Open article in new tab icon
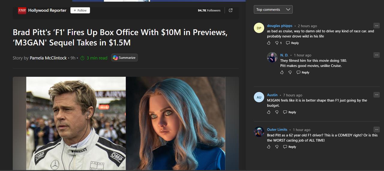Viewport: 384px width, 171px height. [231, 10]
